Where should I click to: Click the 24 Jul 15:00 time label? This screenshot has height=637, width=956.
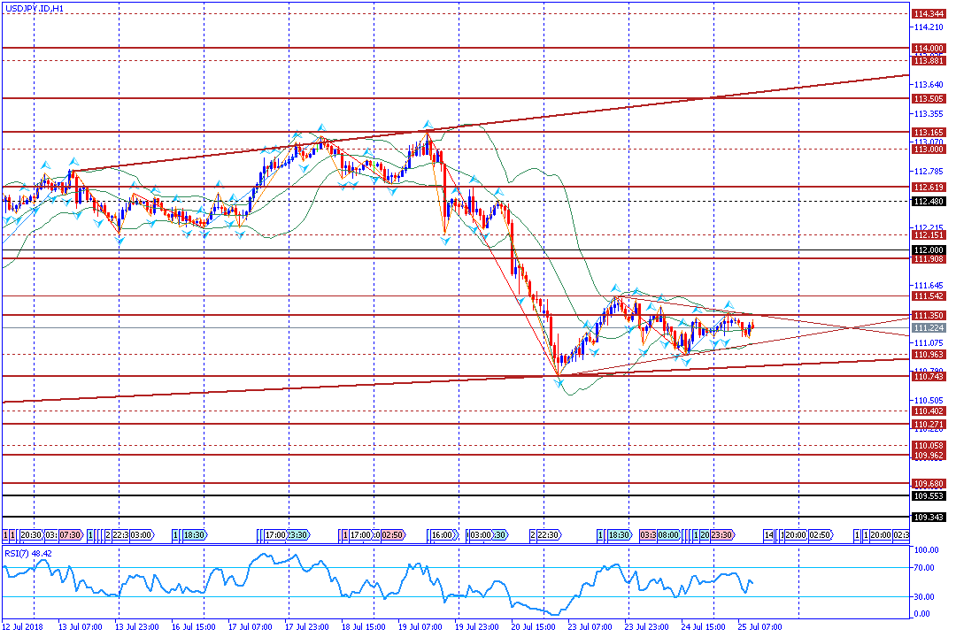[x=703, y=626]
